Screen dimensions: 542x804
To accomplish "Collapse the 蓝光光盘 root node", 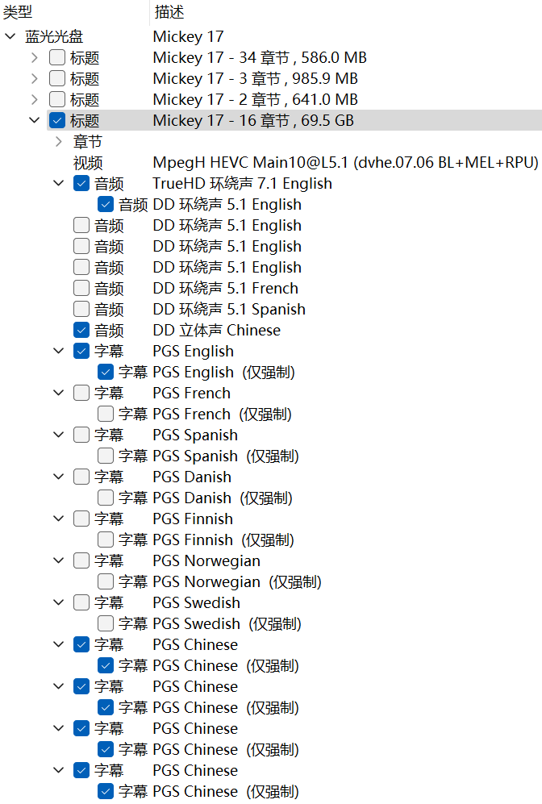I will [10, 36].
